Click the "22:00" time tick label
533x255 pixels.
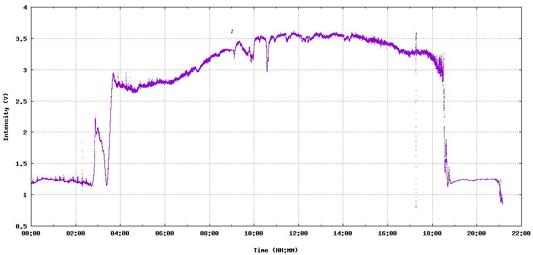pos(521,233)
